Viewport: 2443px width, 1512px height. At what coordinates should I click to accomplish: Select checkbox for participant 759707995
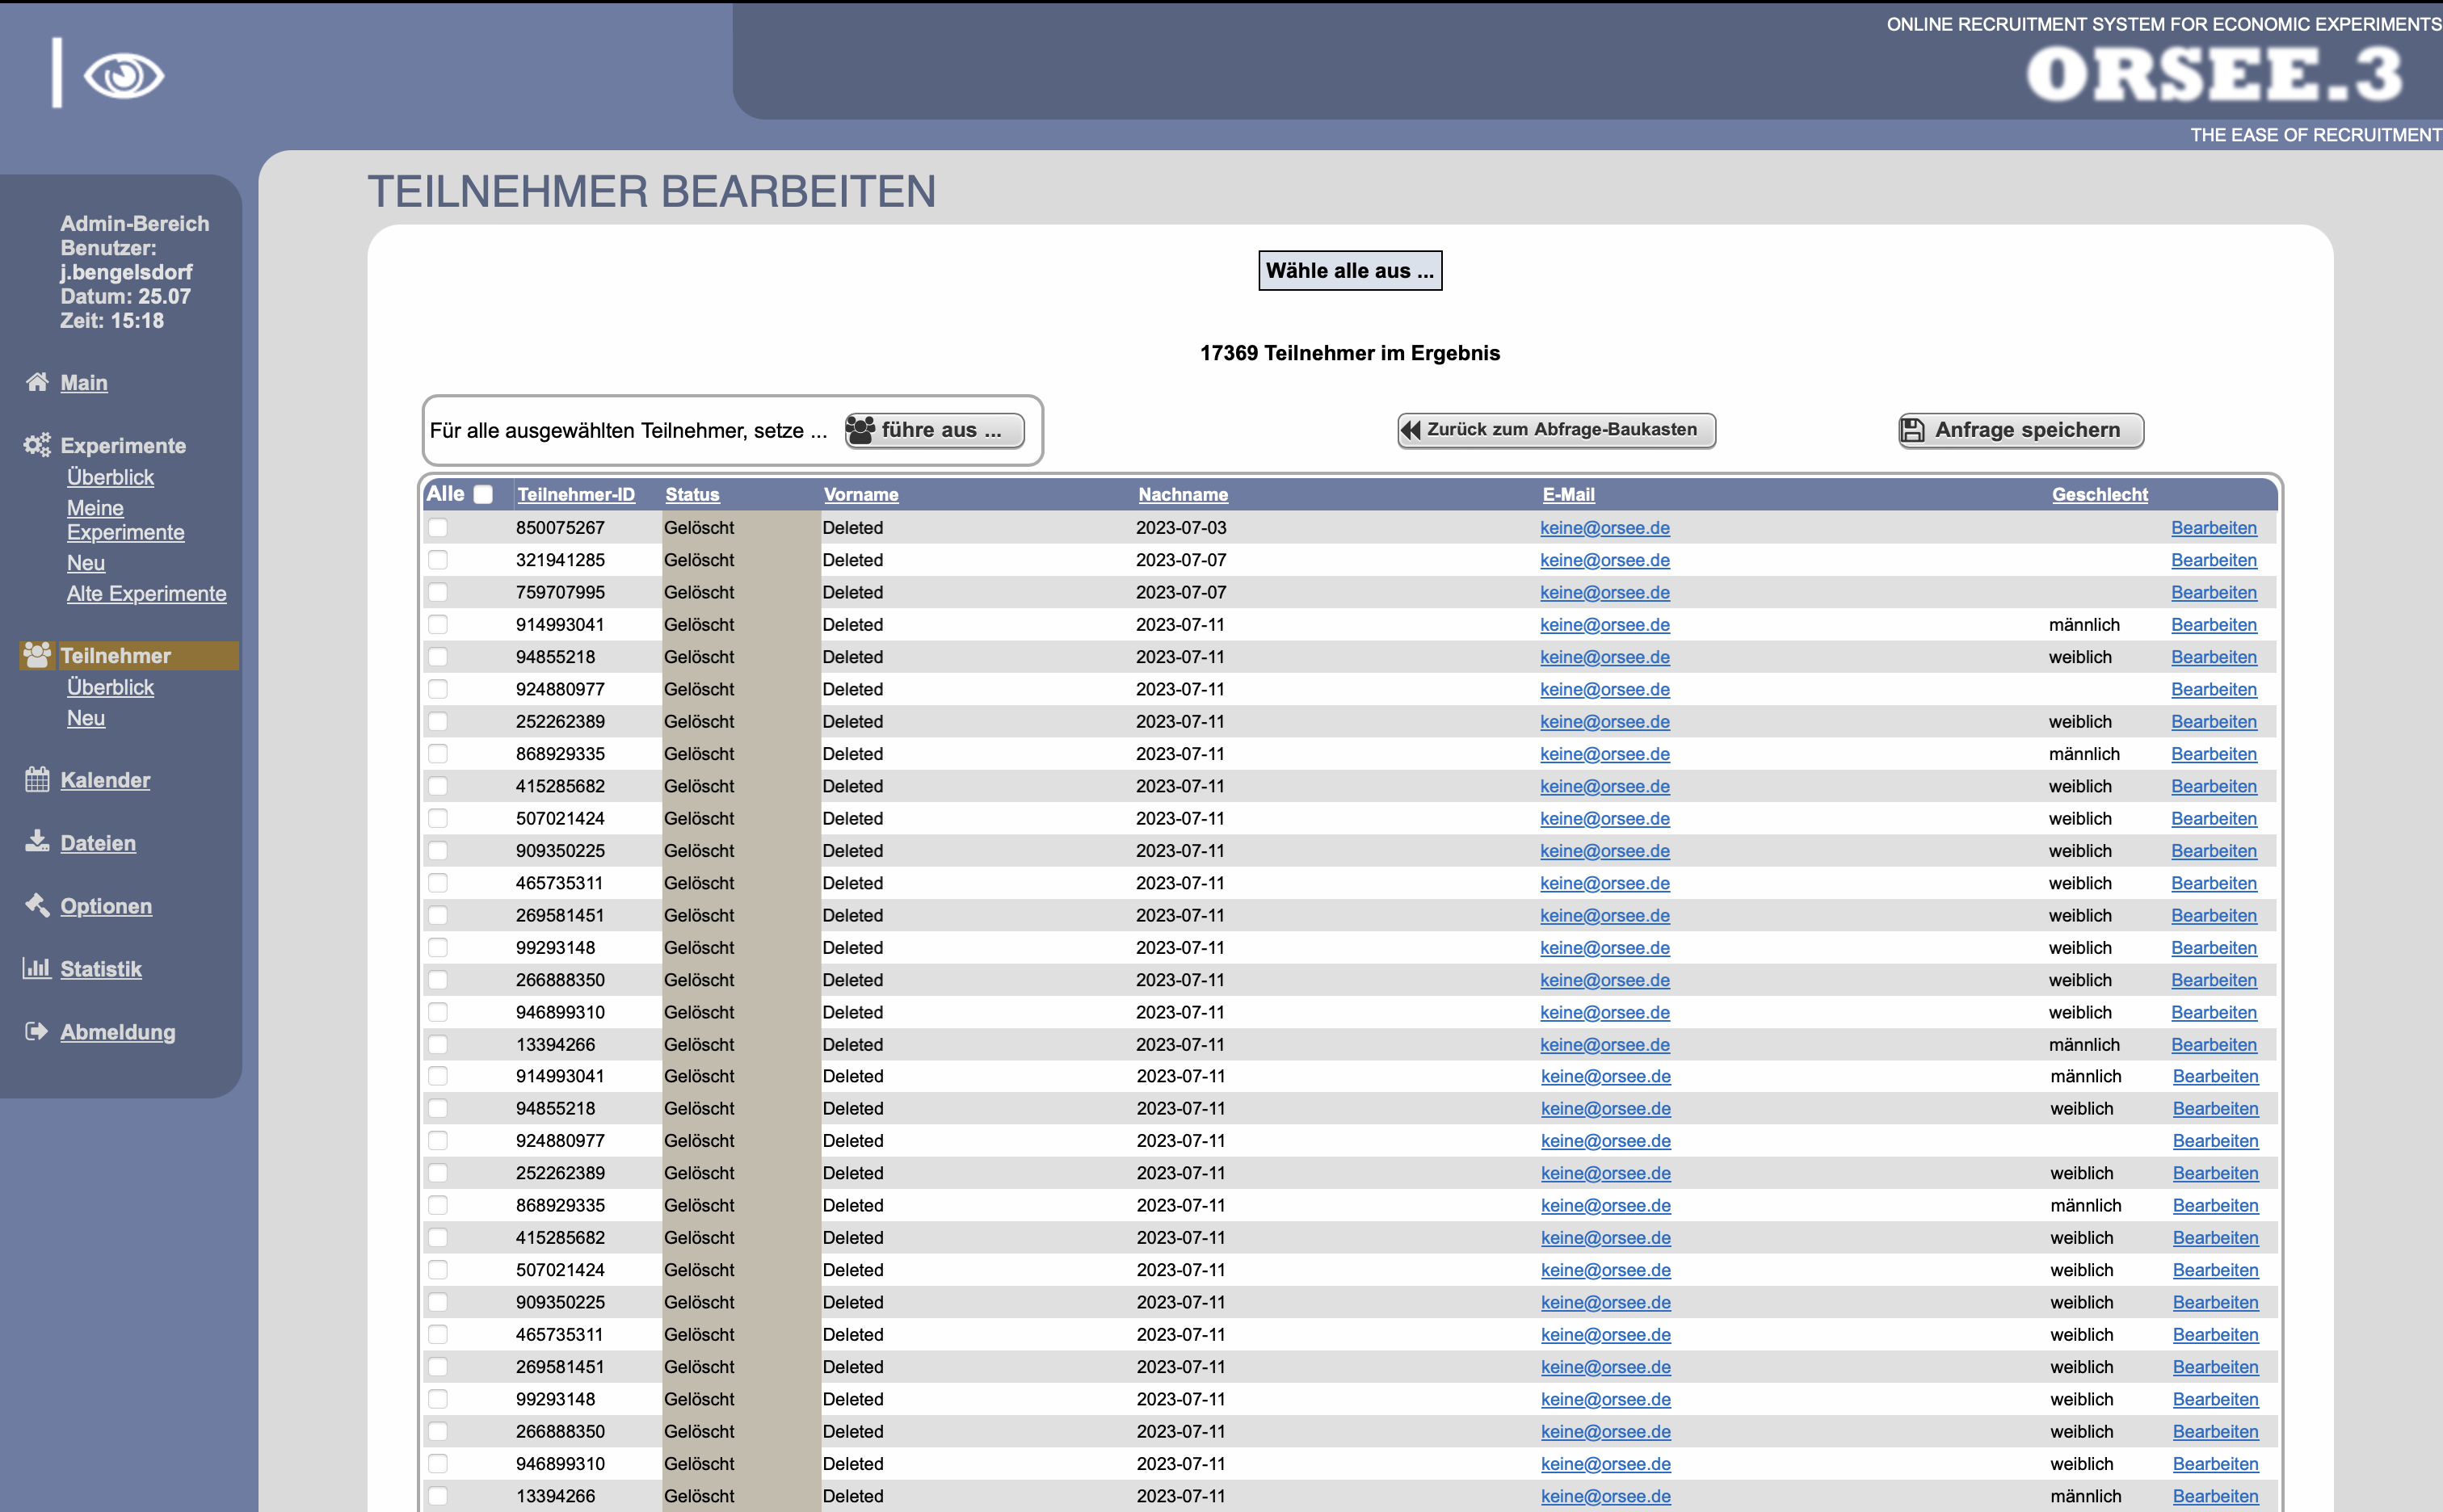(438, 592)
